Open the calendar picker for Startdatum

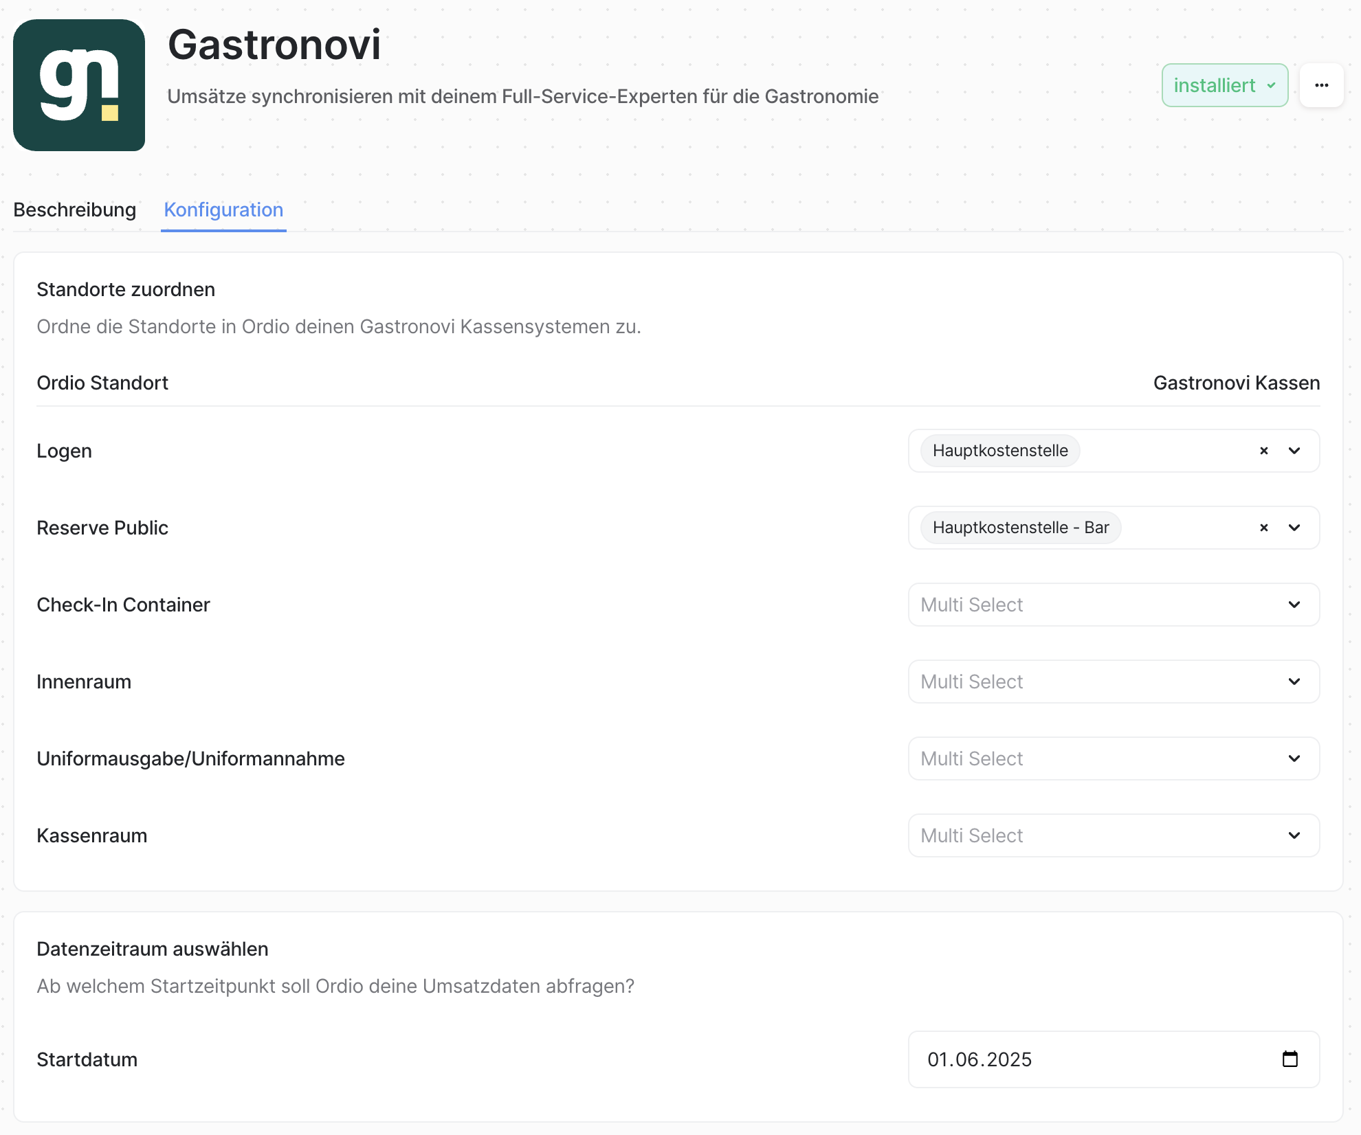[1290, 1059]
